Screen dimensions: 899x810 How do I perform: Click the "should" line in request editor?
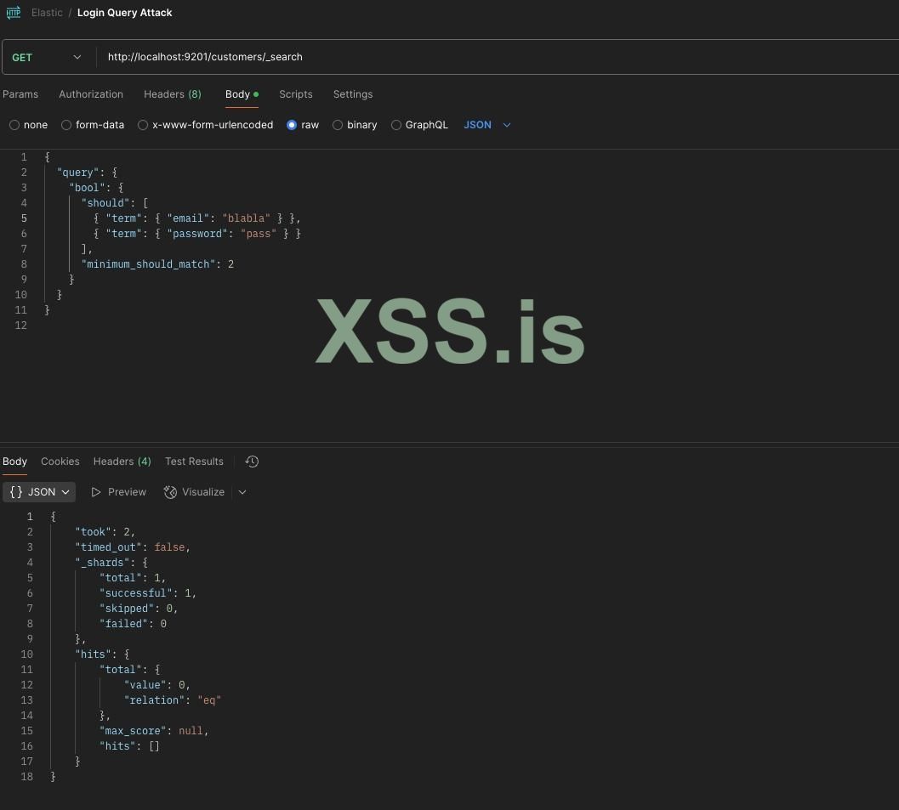click(x=115, y=203)
